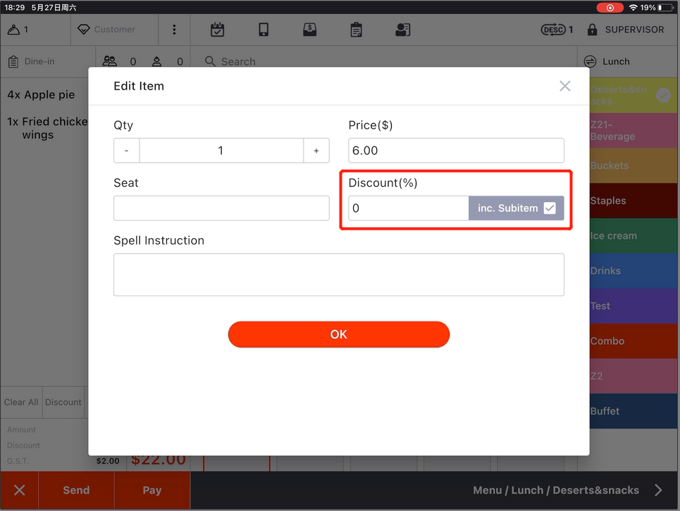680x511 pixels.
Task: Click the Spell Instruction text field
Action: point(338,274)
